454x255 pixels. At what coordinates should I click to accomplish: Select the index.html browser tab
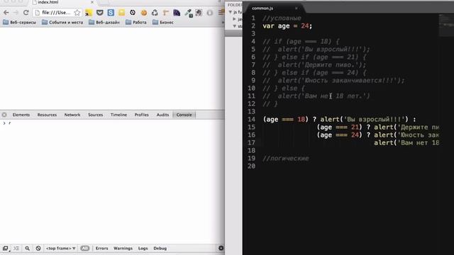coord(62,2)
